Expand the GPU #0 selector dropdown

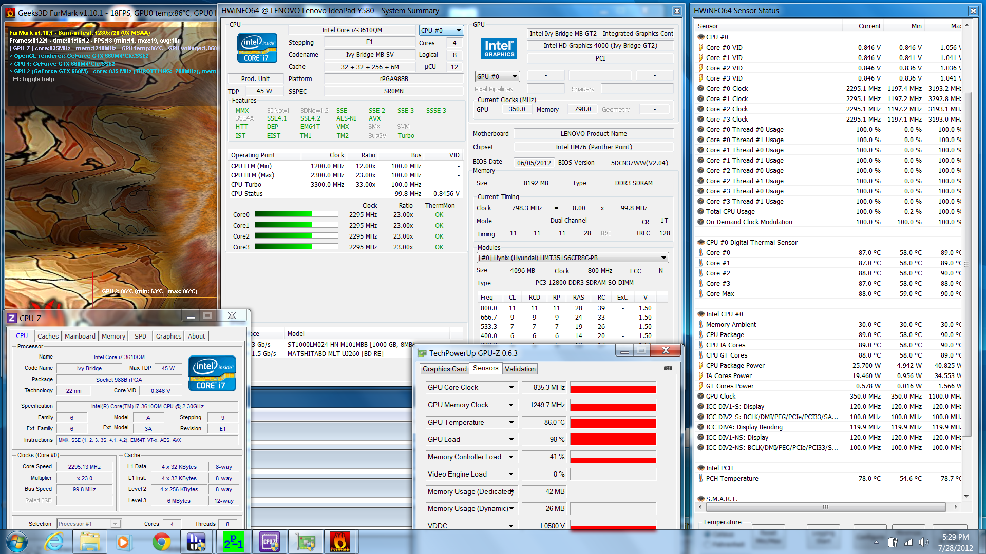(x=497, y=77)
